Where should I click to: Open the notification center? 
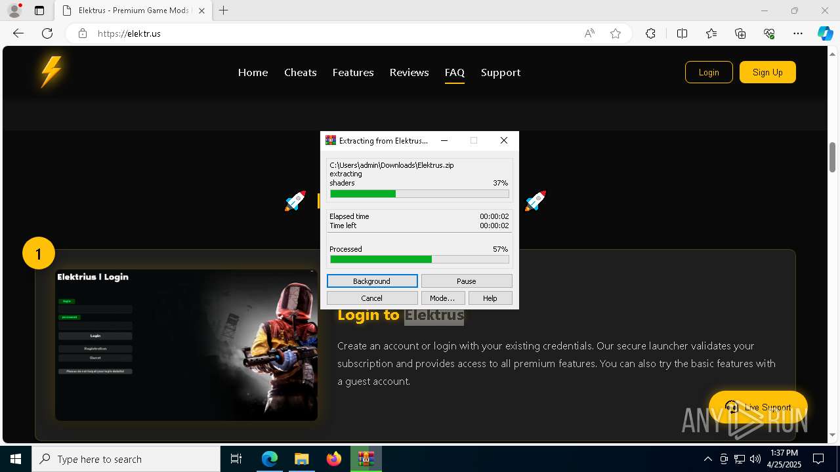pyautogui.click(x=818, y=459)
